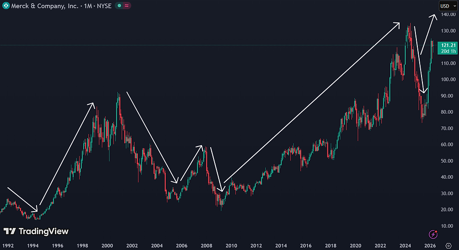Click the Merck company logo icon

click(6, 6)
